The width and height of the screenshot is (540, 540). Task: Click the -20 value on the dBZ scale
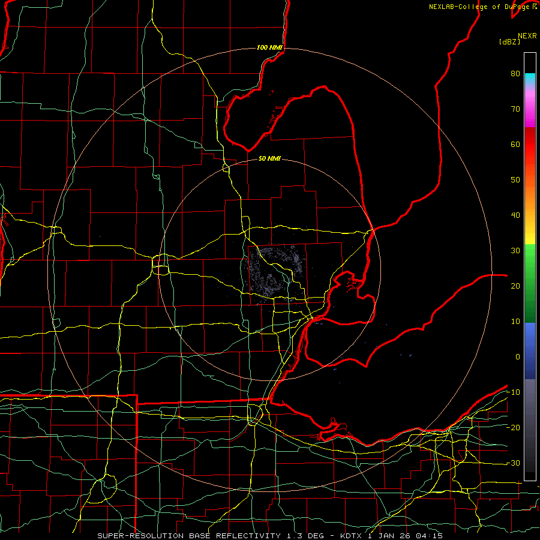click(x=513, y=428)
